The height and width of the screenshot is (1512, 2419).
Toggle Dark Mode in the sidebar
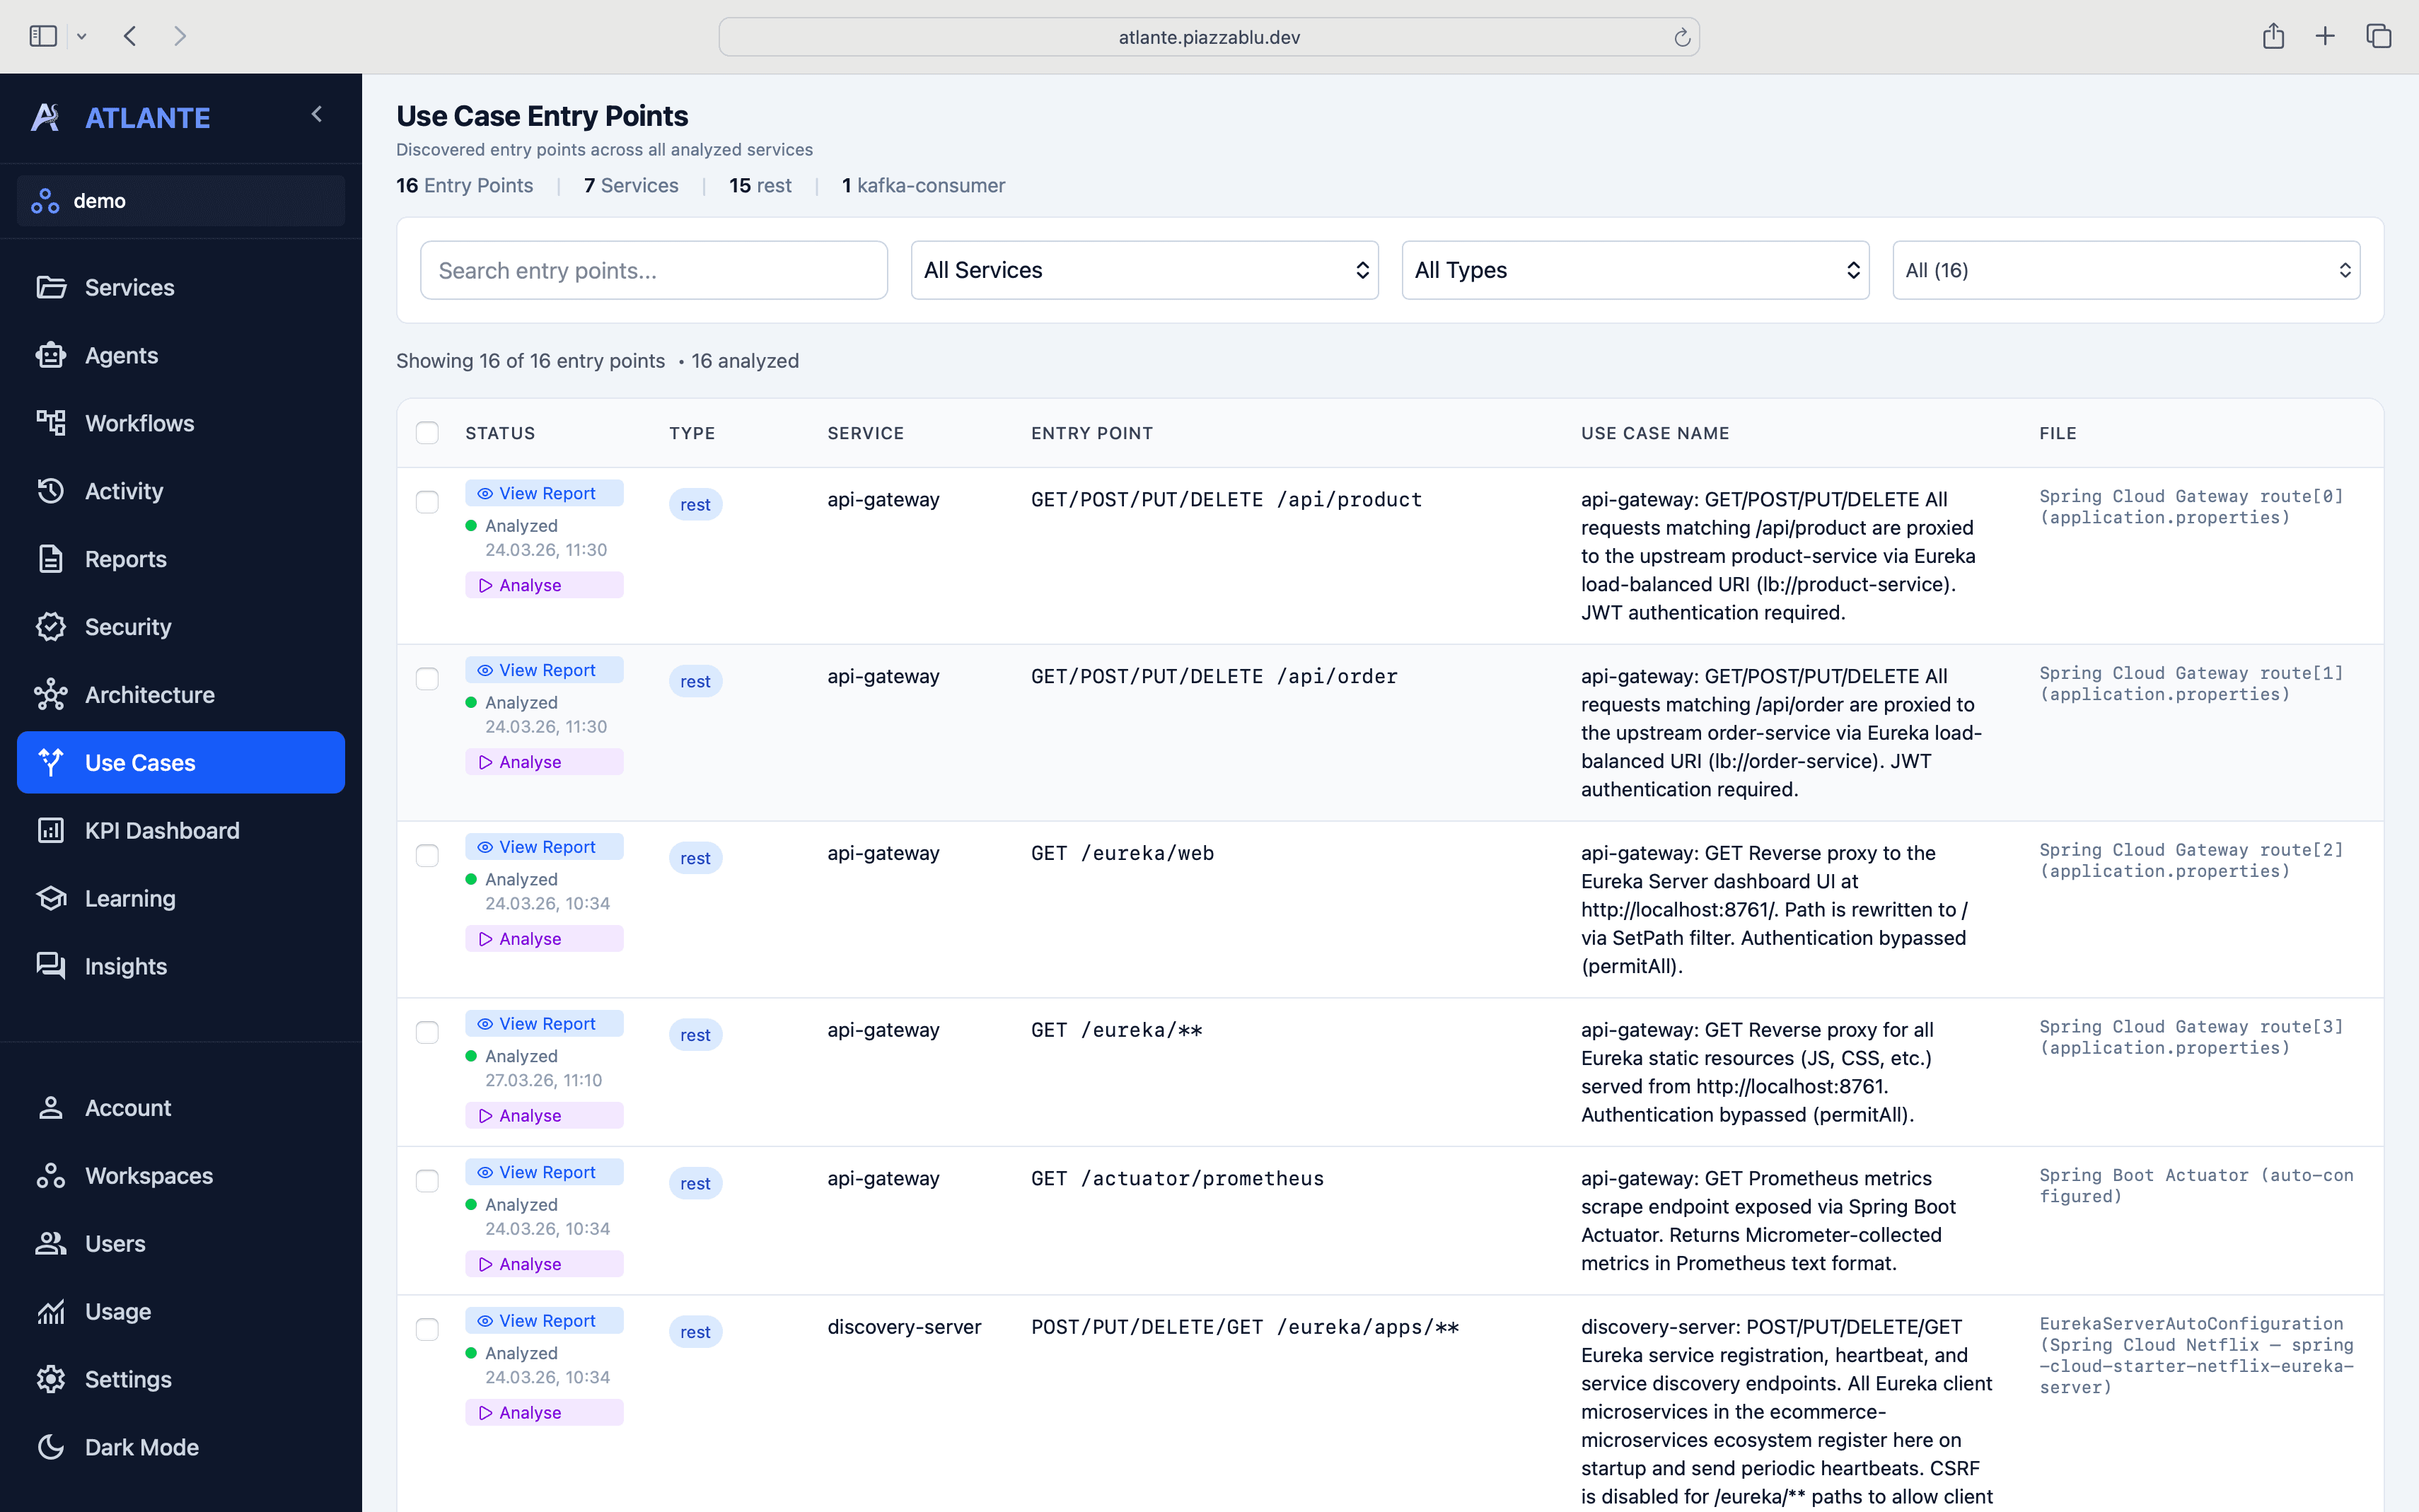point(141,1447)
